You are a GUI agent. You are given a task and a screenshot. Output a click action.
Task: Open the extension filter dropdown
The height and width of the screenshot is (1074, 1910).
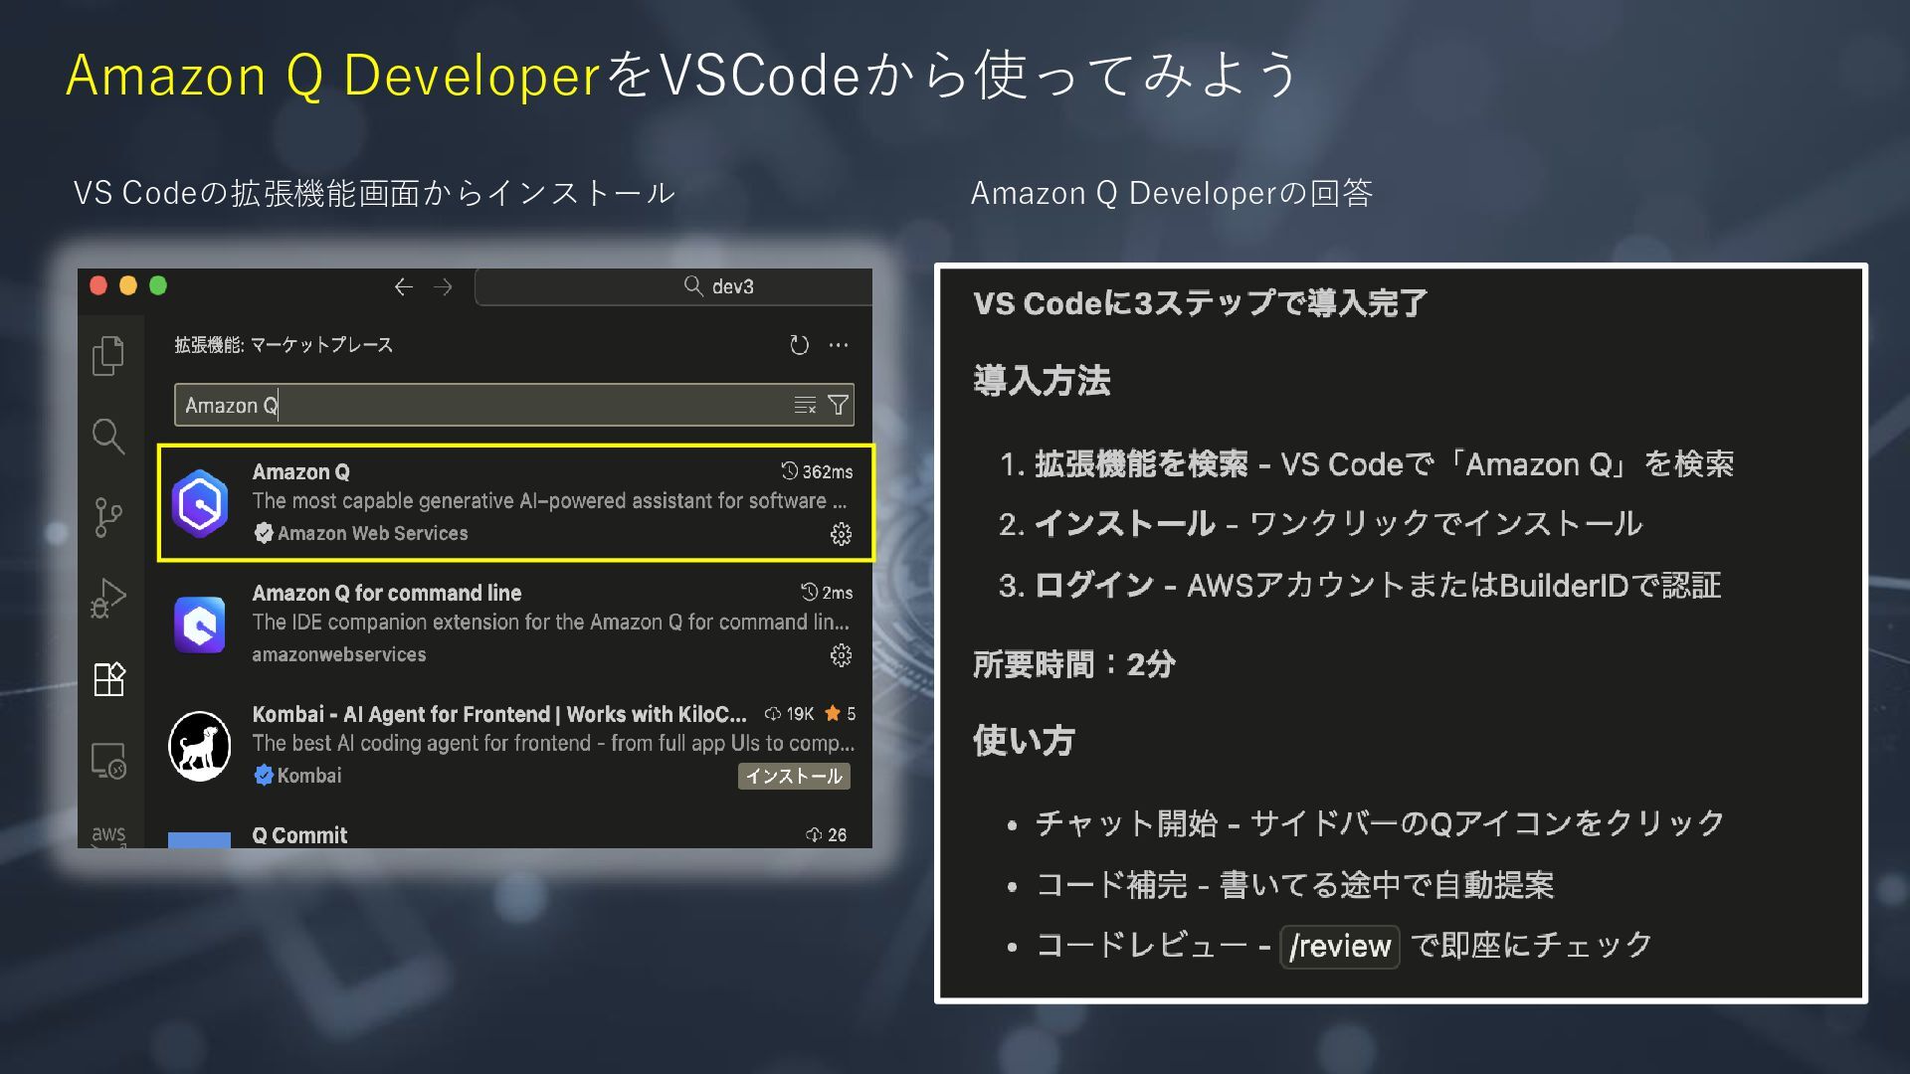click(x=839, y=405)
